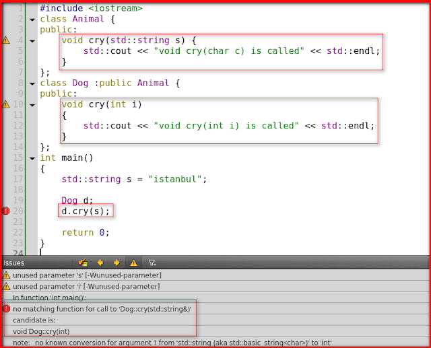Select the unused parameter 'i' warning
The height and width of the screenshot is (348, 431).
(215, 287)
